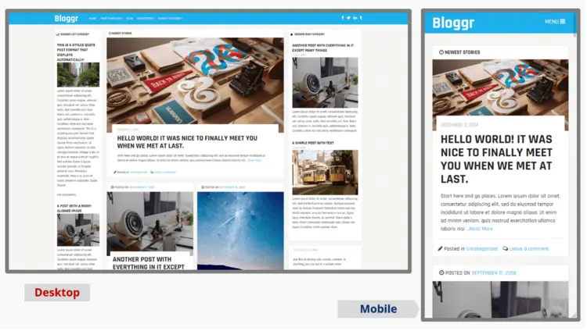Select the second desktop nav item after HOME
This screenshot has width=587, height=331.
pos(111,18)
